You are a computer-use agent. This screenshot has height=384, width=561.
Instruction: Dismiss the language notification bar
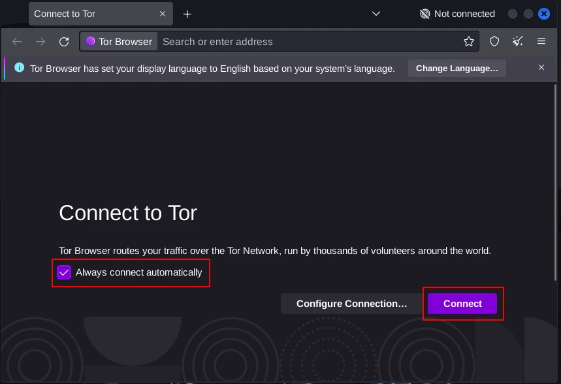pos(541,68)
